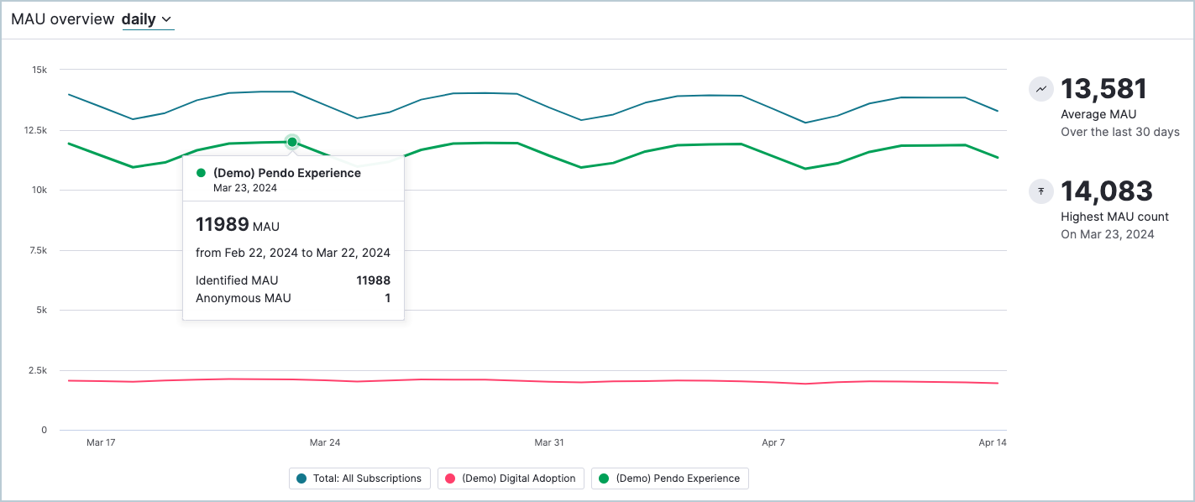The width and height of the screenshot is (1195, 502).
Task: Click the Highest MAU count peak icon
Action: click(x=1040, y=191)
